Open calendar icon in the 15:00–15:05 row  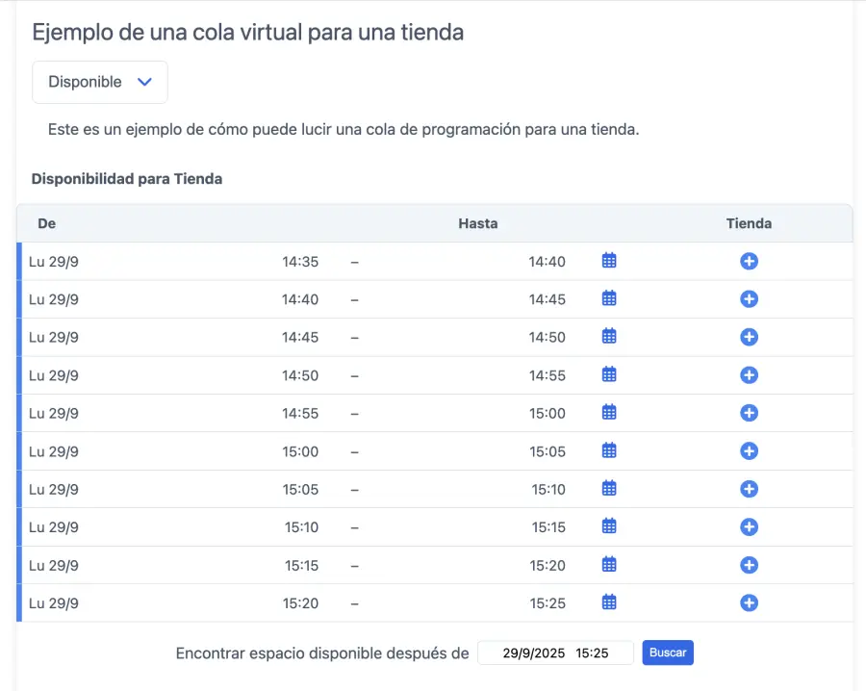[x=608, y=450]
